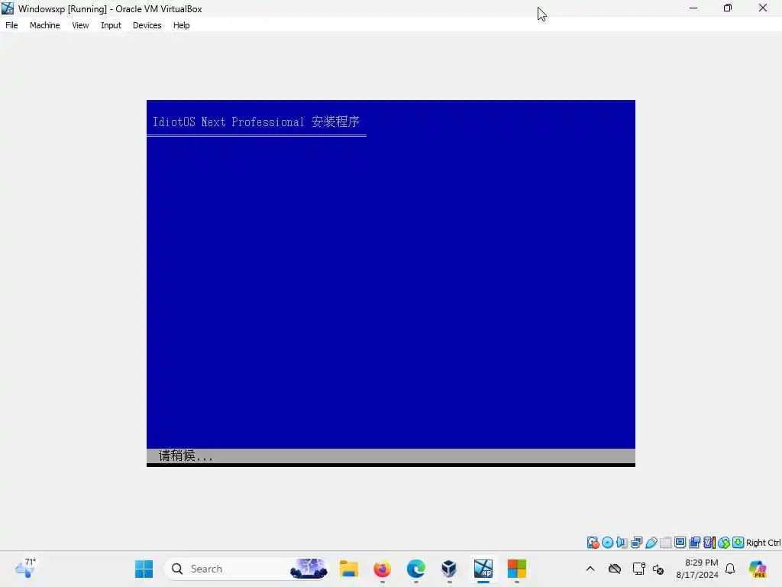This screenshot has width=782, height=587.
Task: Expand the hidden tray icons chevron
Action: point(590,569)
